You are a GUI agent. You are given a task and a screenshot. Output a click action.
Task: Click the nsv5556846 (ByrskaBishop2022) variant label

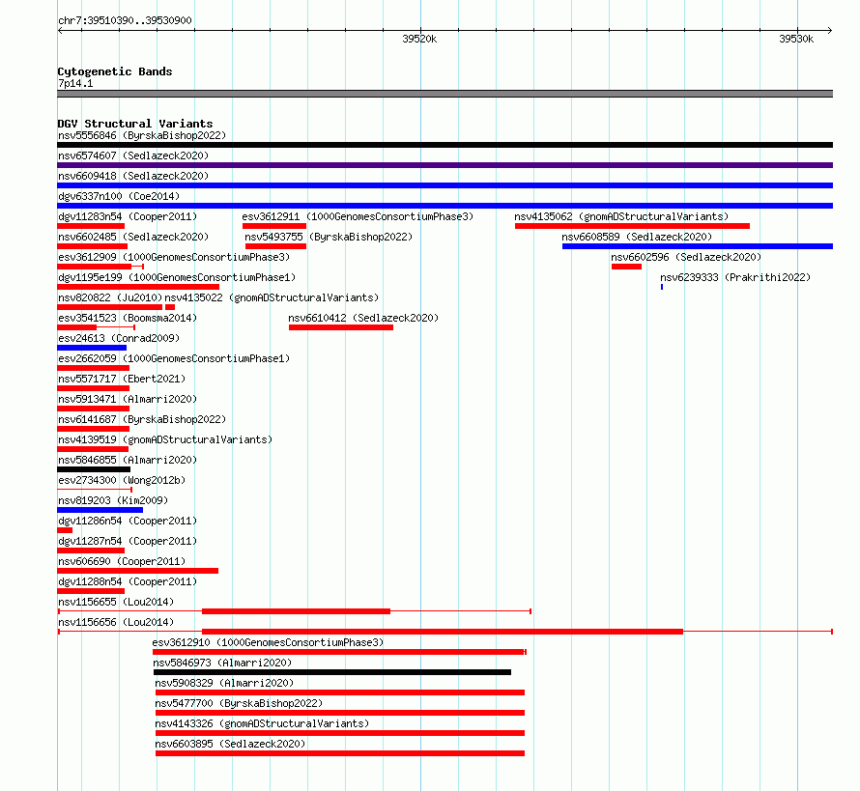(142, 135)
